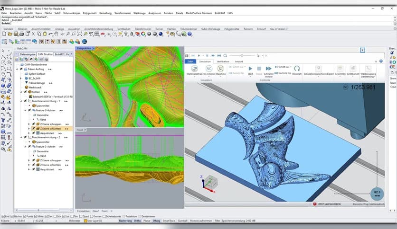Click the Datei button in simulation ribbon
Image resolution: width=397 pixels, height=229 pixels.
click(x=190, y=62)
